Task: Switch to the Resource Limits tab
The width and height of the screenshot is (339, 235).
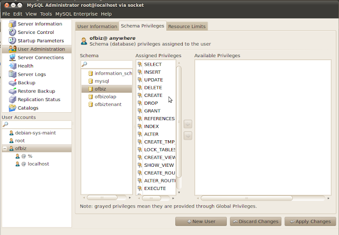Action: tap(187, 26)
